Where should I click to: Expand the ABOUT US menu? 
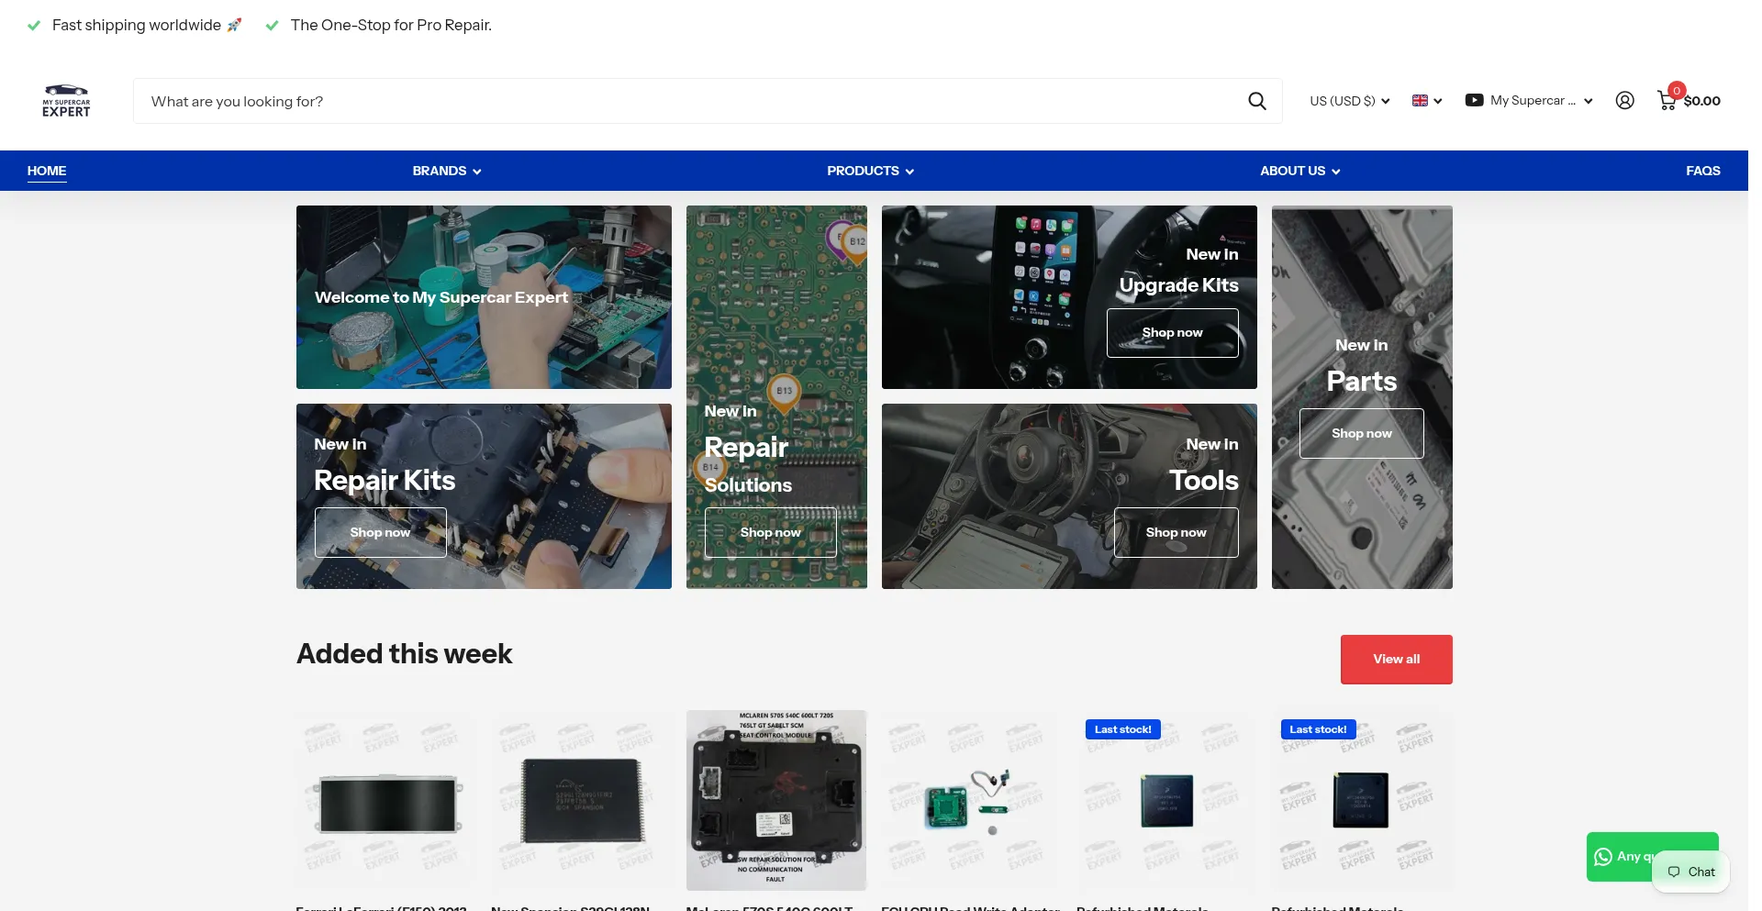pyautogui.click(x=1299, y=171)
